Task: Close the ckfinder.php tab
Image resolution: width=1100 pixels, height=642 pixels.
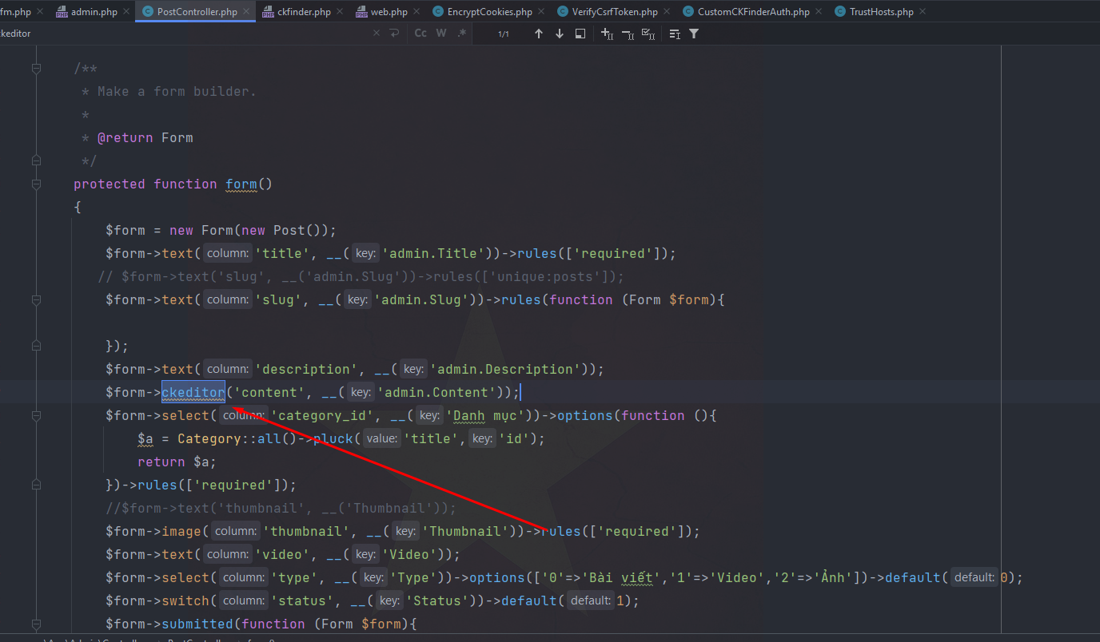Action: (x=340, y=12)
